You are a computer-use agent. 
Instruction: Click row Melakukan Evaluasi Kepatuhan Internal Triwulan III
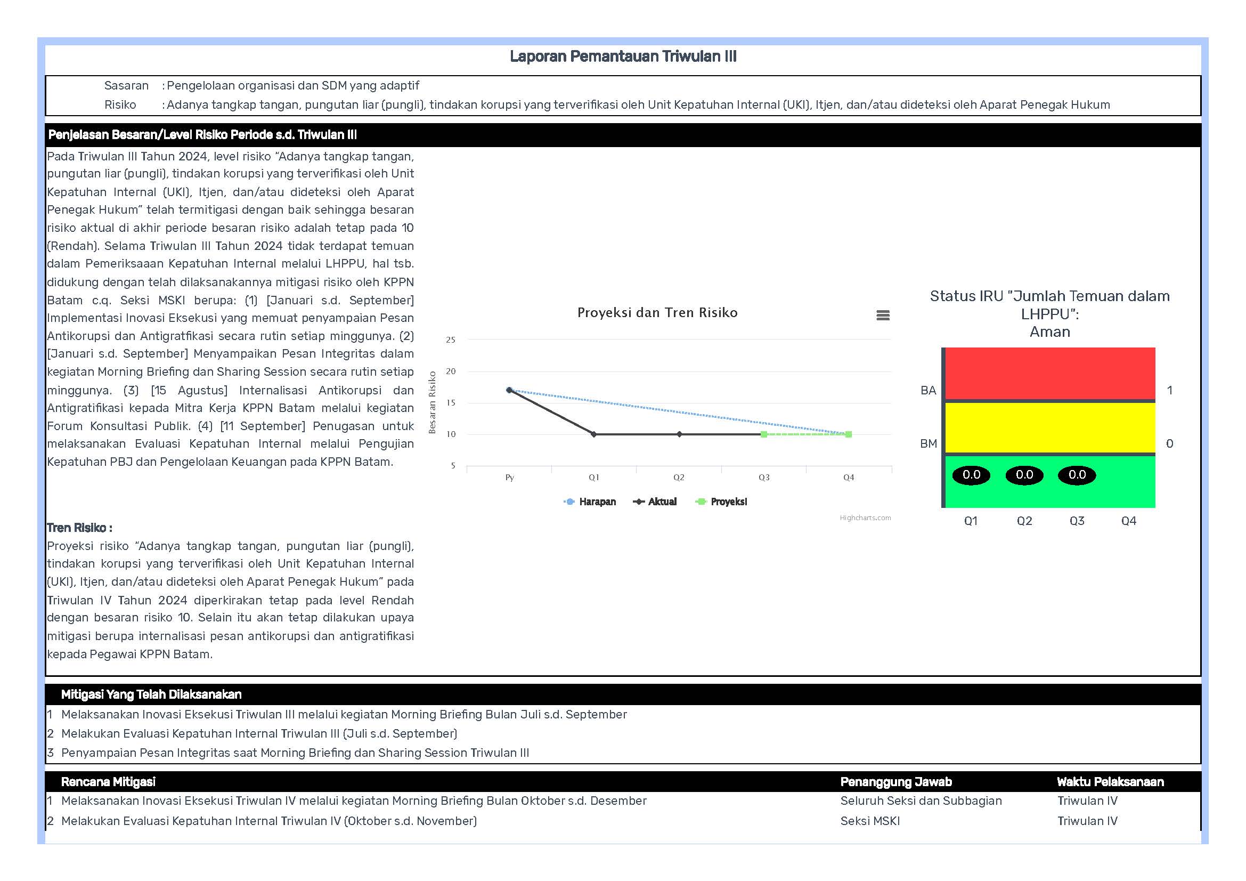259,734
